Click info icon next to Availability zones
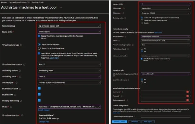 click(x=20, y=77)
